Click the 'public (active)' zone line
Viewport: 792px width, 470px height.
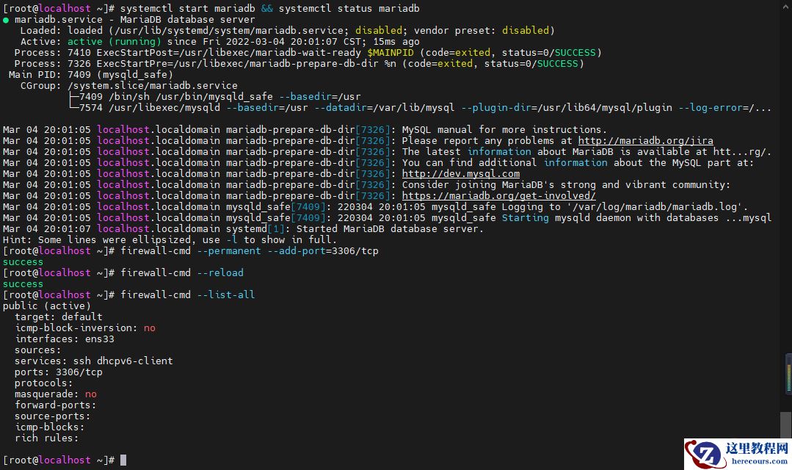point(47,305)
